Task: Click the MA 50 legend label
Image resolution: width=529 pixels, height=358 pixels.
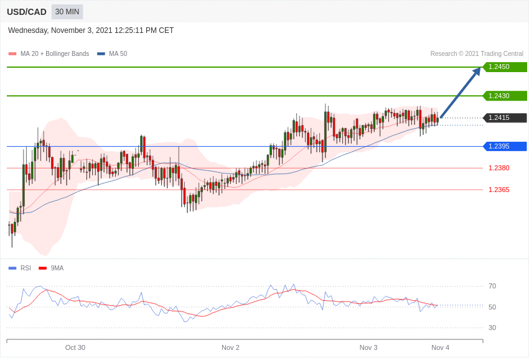Action: (x=118, y=53)
